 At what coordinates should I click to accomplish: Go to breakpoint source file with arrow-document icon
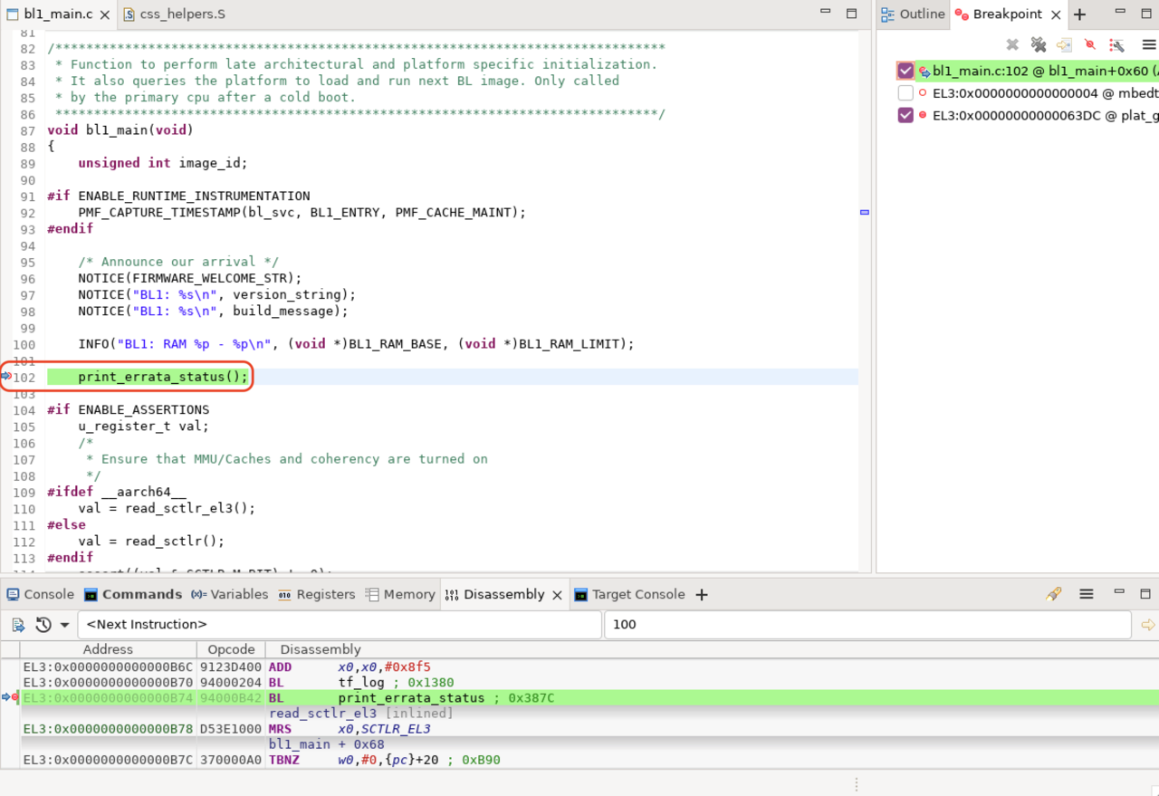1066,43
